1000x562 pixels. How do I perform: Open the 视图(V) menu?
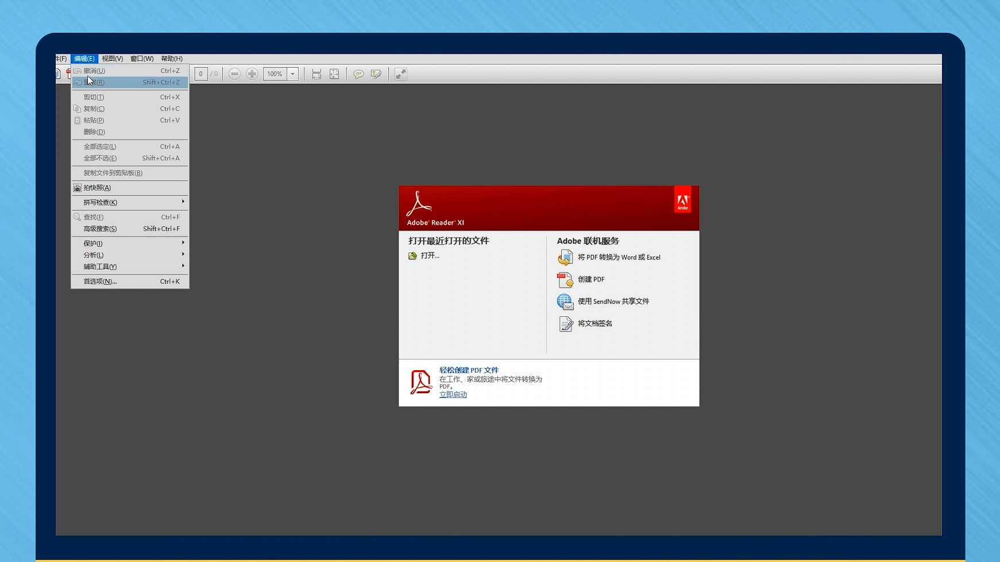(112, 59)
